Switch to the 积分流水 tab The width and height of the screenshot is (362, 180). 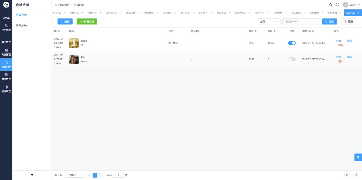(x=296, y=13)
